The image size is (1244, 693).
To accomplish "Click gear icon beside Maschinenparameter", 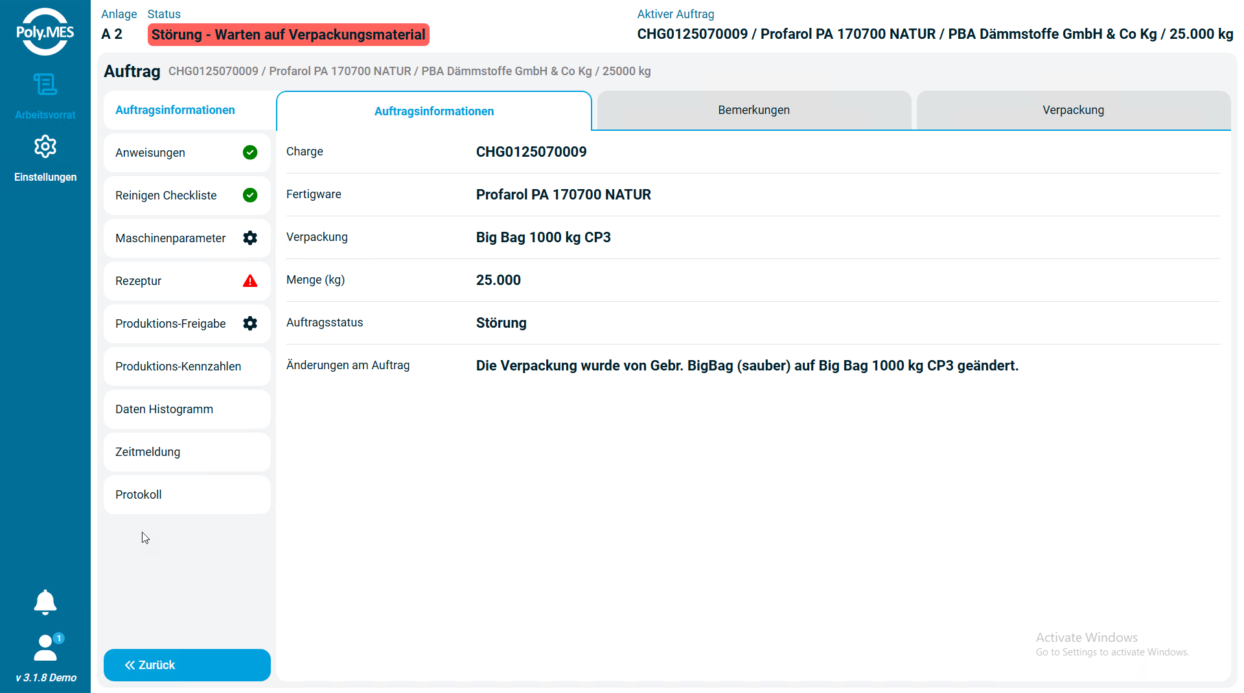I will pos(250,238).
